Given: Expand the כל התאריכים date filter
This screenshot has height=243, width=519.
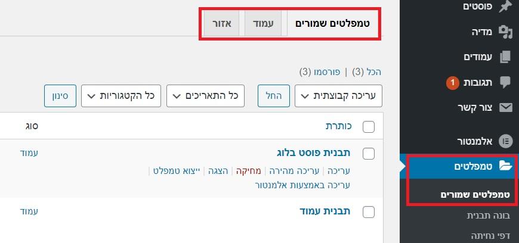Looking at the screenshot, I should (205, 96).
